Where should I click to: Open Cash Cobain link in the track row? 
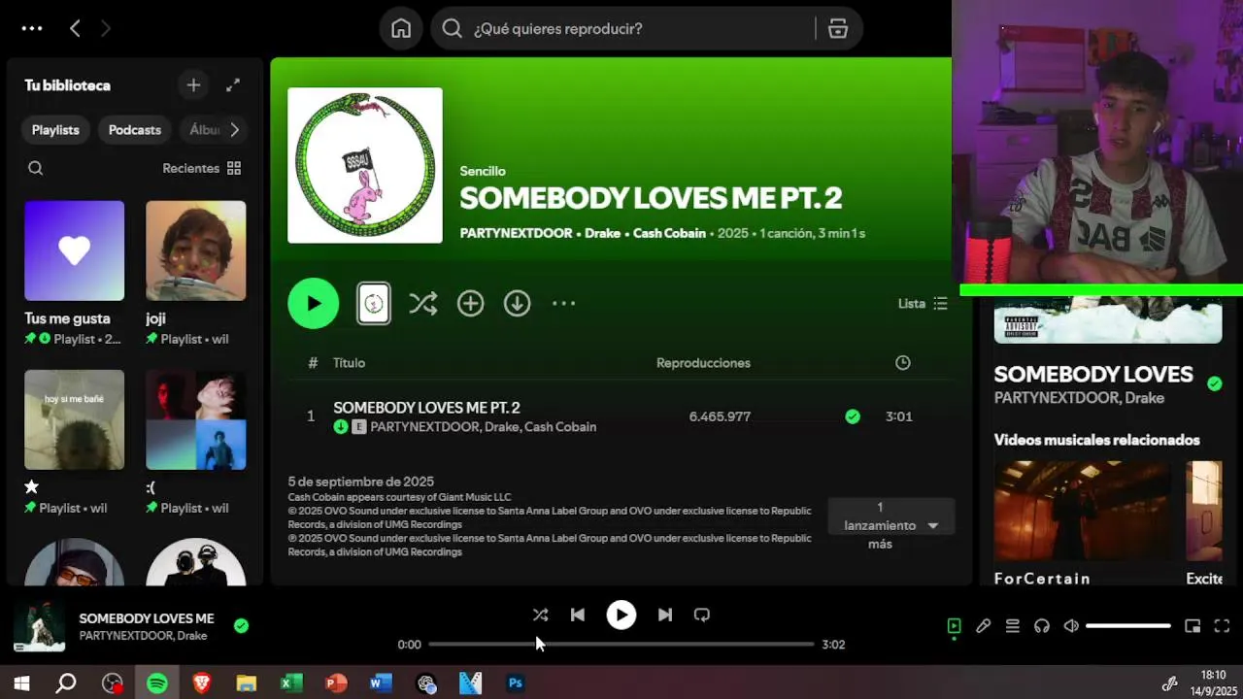pos(560,427)
